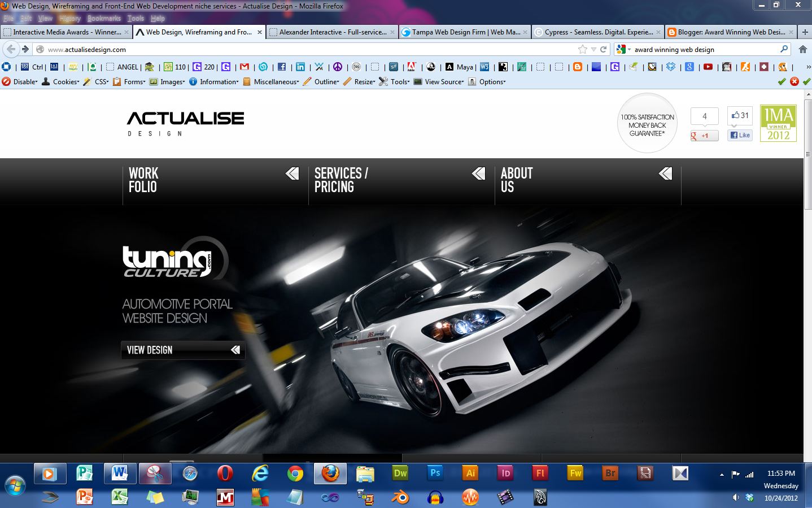812x508 pixels.
Task: Switch to the Tampa Web Design Firm tab
Action: pos(465,32)
